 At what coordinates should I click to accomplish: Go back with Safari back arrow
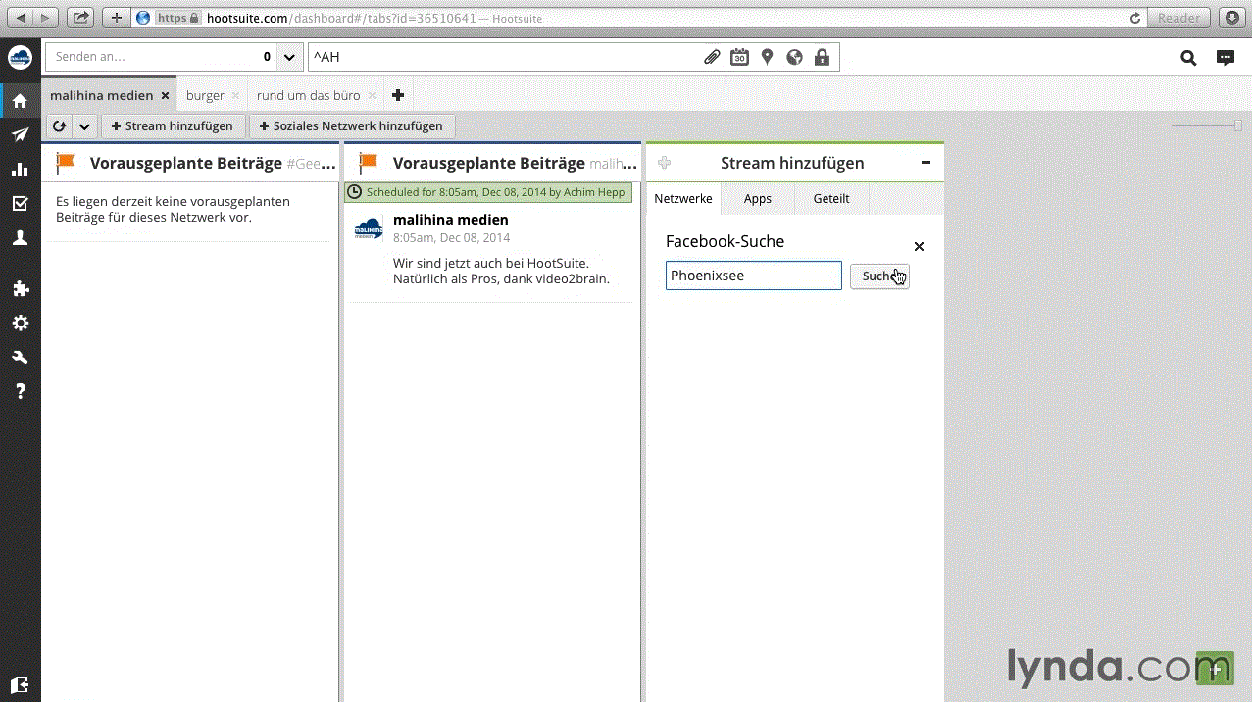[22, 18]
